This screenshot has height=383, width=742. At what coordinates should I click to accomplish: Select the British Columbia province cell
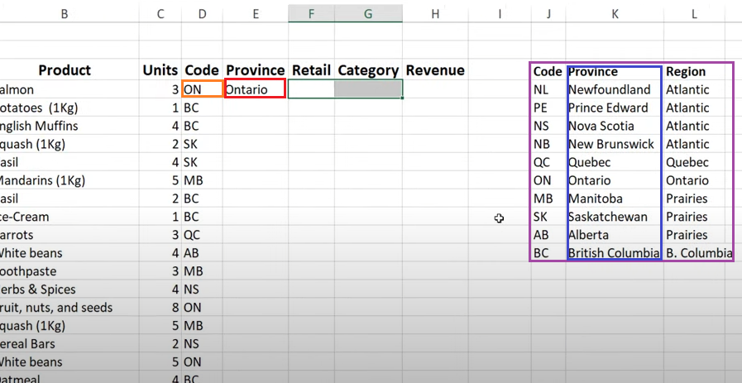point(613,253)
